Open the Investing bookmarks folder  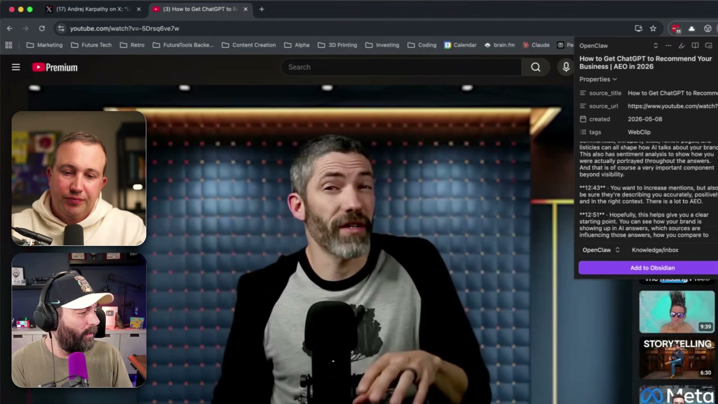[382, 45]
